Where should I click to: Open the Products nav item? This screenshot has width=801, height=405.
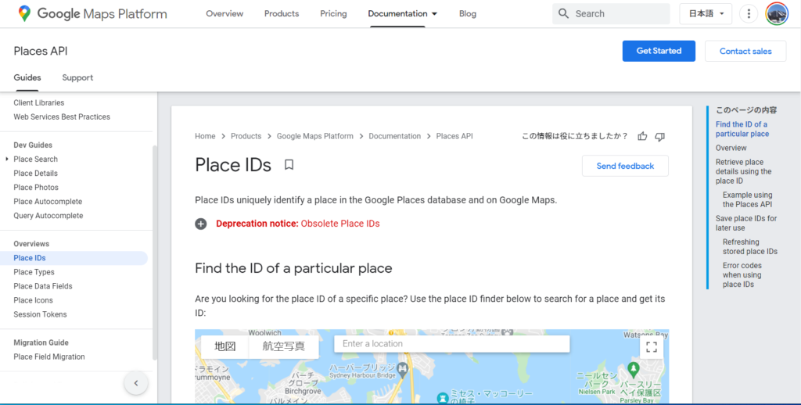click(x=282, y=14)
